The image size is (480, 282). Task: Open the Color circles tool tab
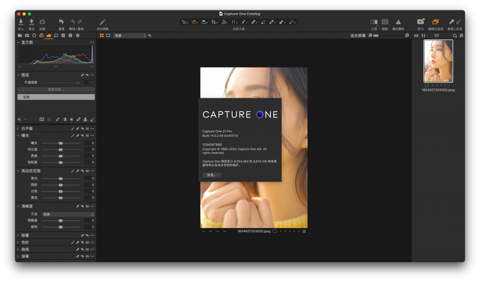[41, 36]
